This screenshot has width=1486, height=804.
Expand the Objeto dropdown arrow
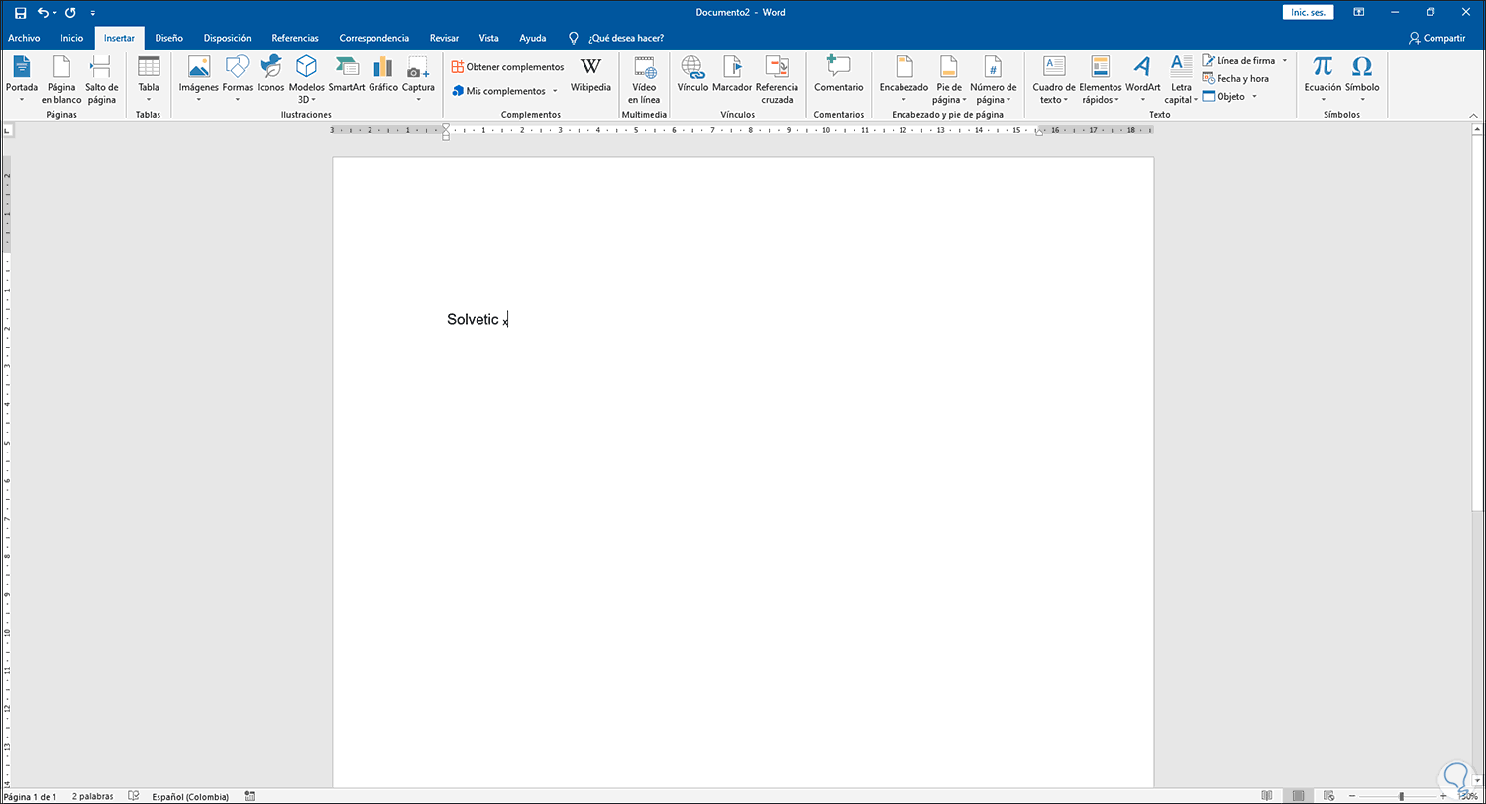[1254, 97]
